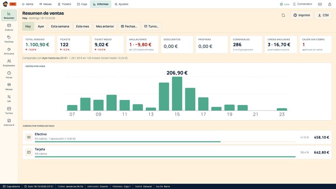The image size is (336, 189).
Task: Click the Cajón sin cobro card
Action: 315,45
